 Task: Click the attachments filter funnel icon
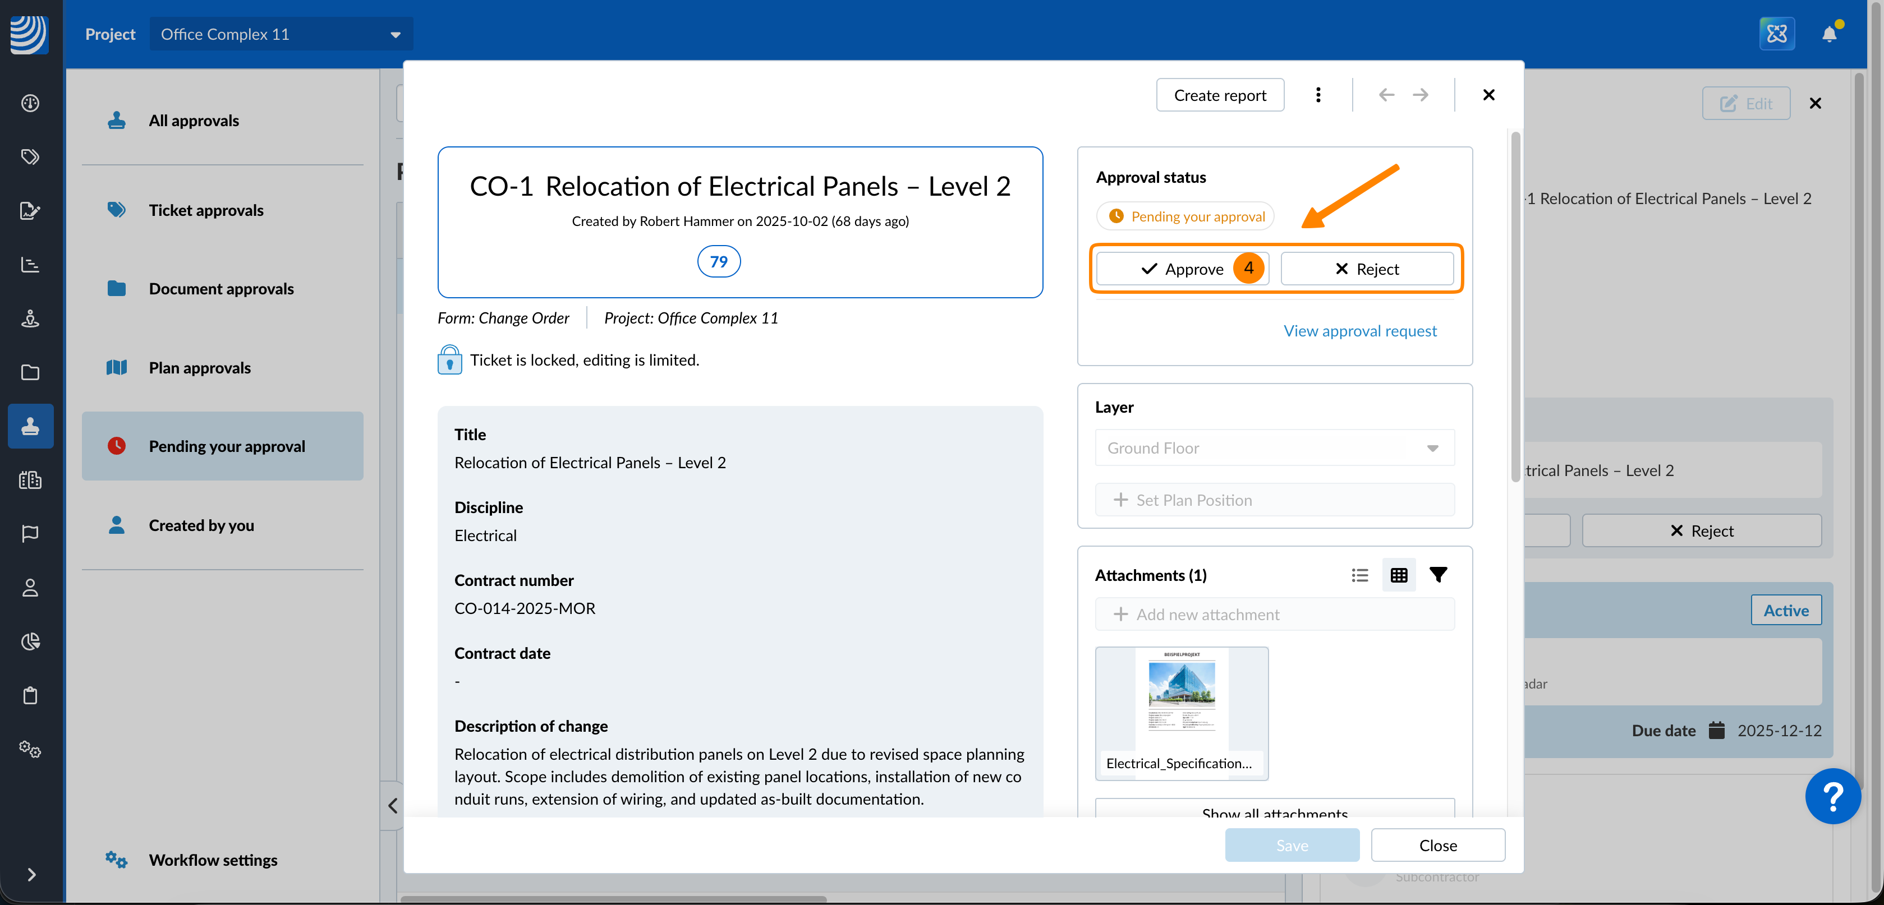(1438, 575)
